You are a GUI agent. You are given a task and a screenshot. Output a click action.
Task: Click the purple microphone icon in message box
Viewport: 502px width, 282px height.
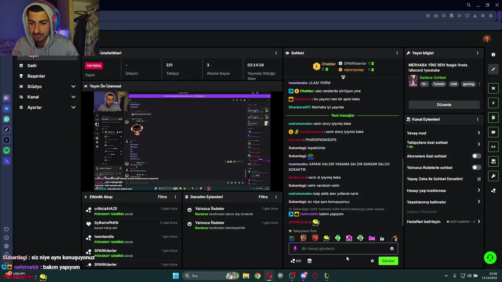pos(295,249)
